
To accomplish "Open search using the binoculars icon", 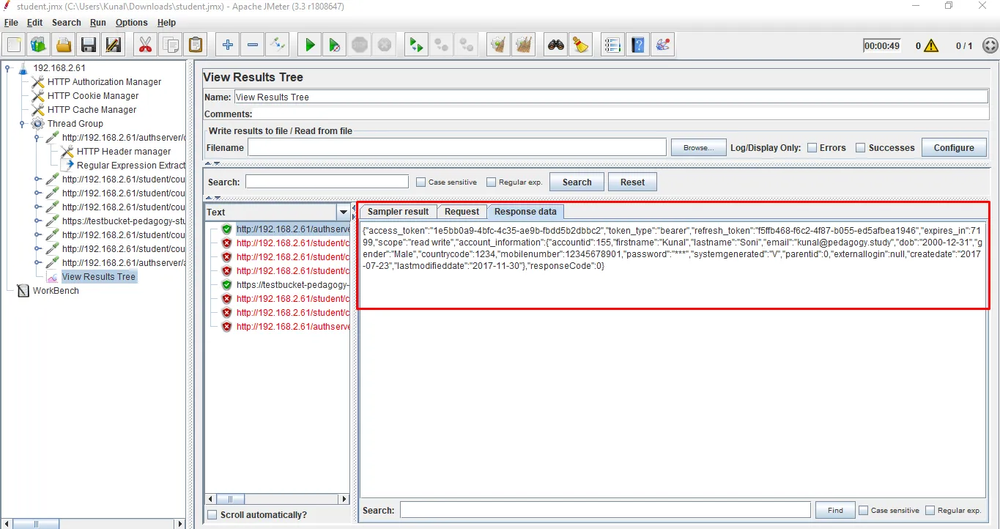I will [556, 45].
